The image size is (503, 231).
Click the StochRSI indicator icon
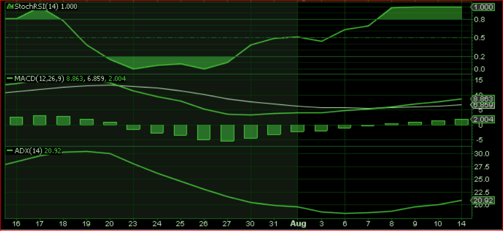pos(11,6)
